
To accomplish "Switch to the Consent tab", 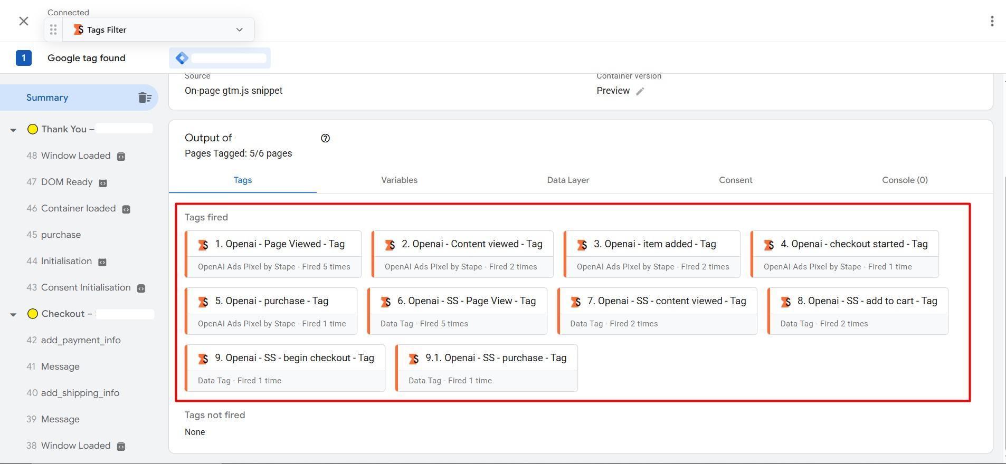I will tap(736, 180).
